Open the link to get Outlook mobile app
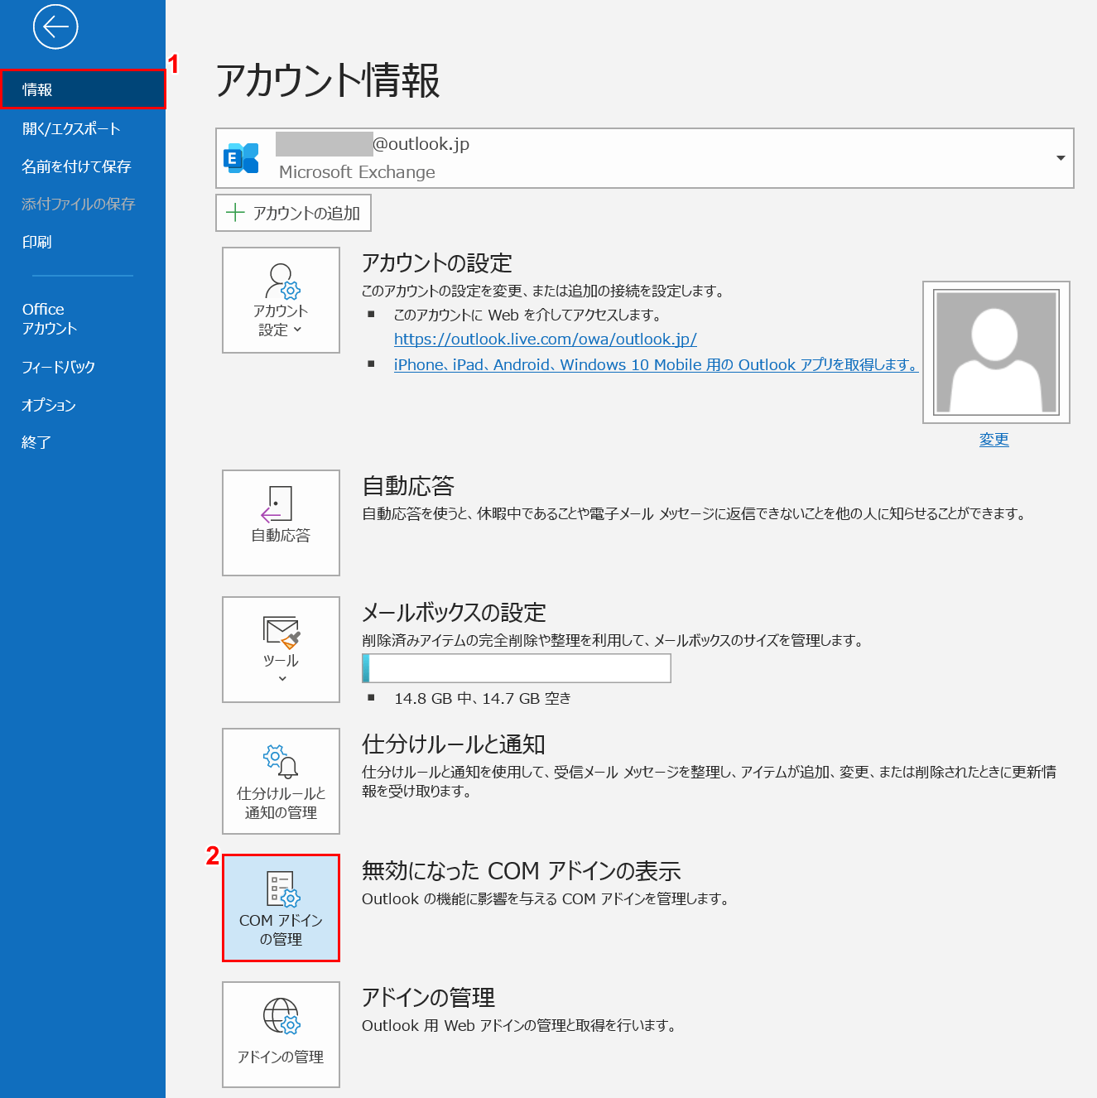This screenshot has width=1097, height=1098. [656, 364]
